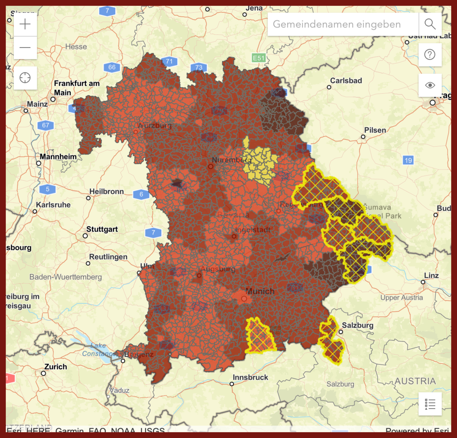Click the 'Linz' city label

pyautogui.click(x=431, y=276)
